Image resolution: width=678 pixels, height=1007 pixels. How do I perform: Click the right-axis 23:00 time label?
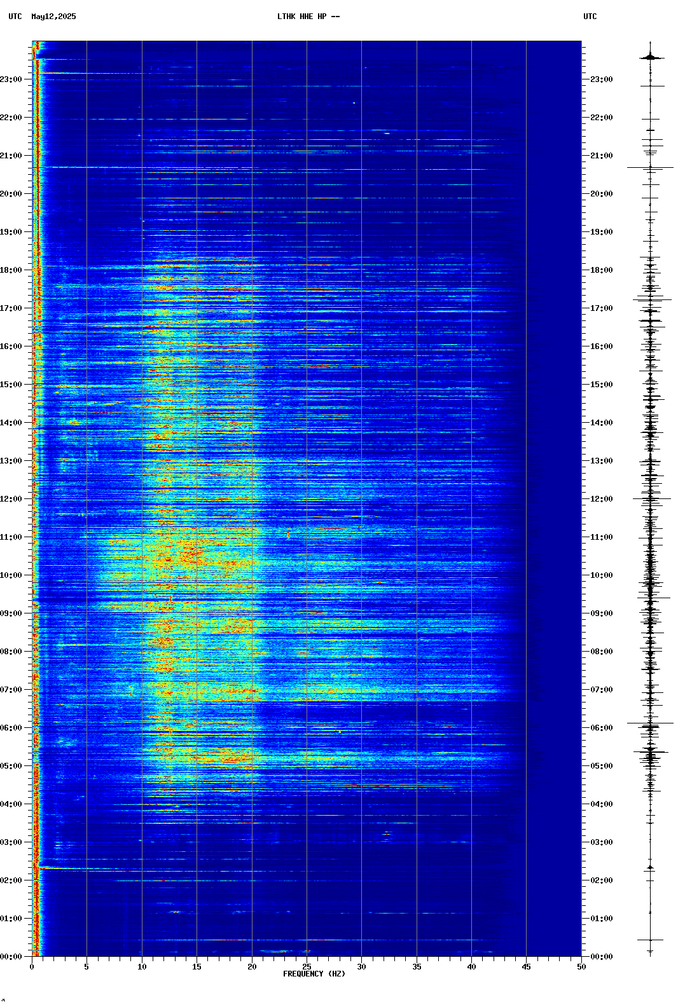[x=602, y=79]
